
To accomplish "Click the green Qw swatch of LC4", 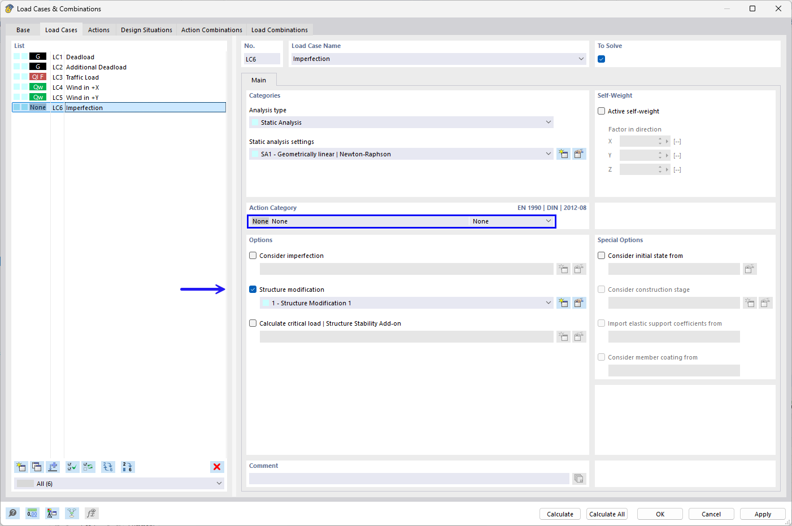I will (x=38, y=87).
